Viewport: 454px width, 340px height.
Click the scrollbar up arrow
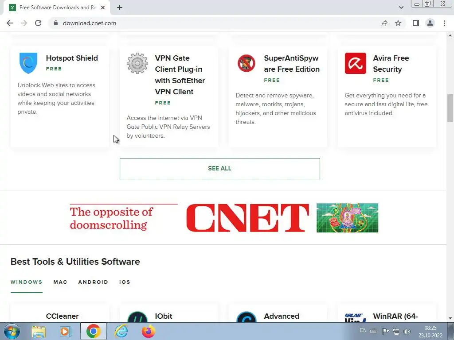pos(450,35)
